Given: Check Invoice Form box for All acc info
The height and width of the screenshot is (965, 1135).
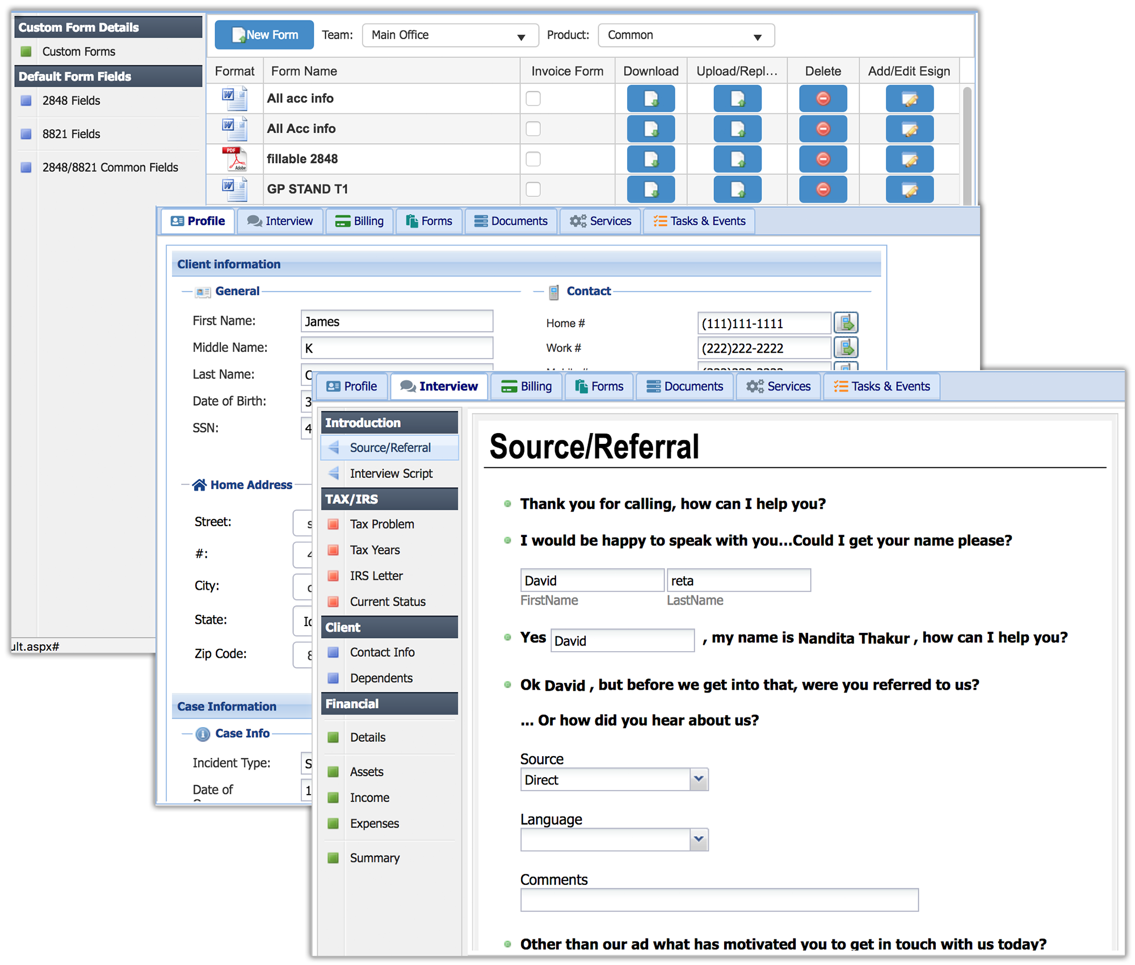Looking at the screenshot, I should [x=533, y=99].
